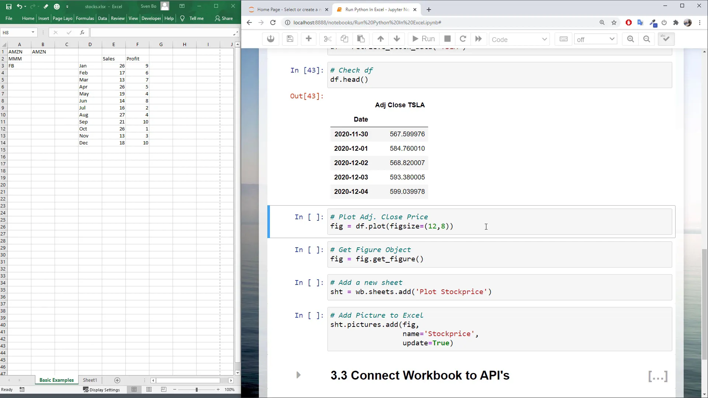Click the Share button in Excel
708x398 pixels.
224,18
